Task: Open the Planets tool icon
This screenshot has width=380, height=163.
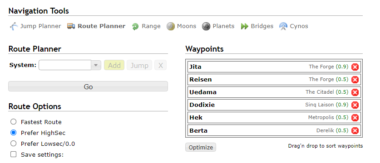Action: click(x=206, y=26)
